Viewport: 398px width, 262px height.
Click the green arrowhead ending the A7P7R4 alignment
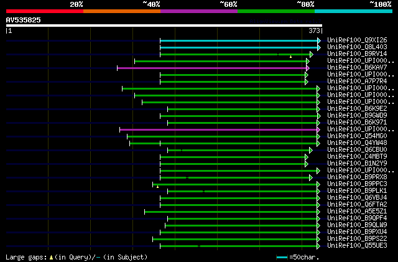point(307,82)
